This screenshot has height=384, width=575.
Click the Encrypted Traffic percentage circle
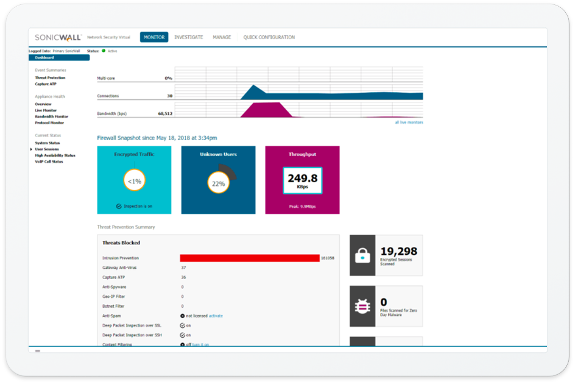point(134,181)
